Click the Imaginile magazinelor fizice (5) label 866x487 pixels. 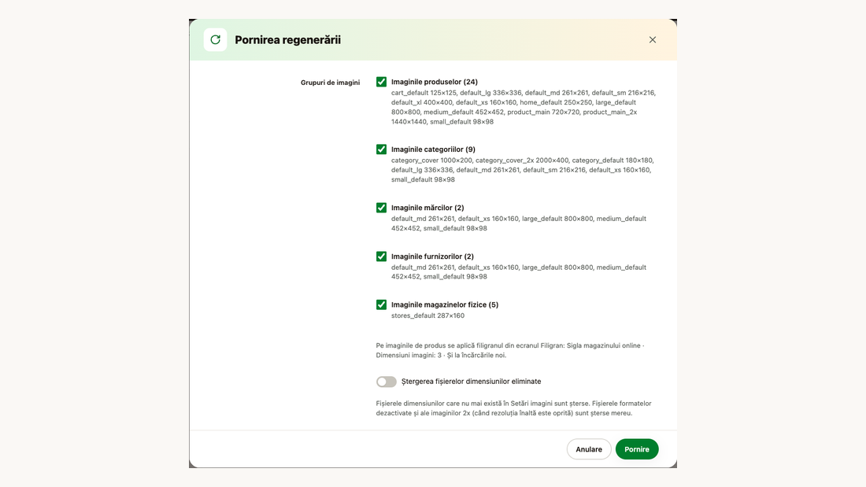pos(445,304)
